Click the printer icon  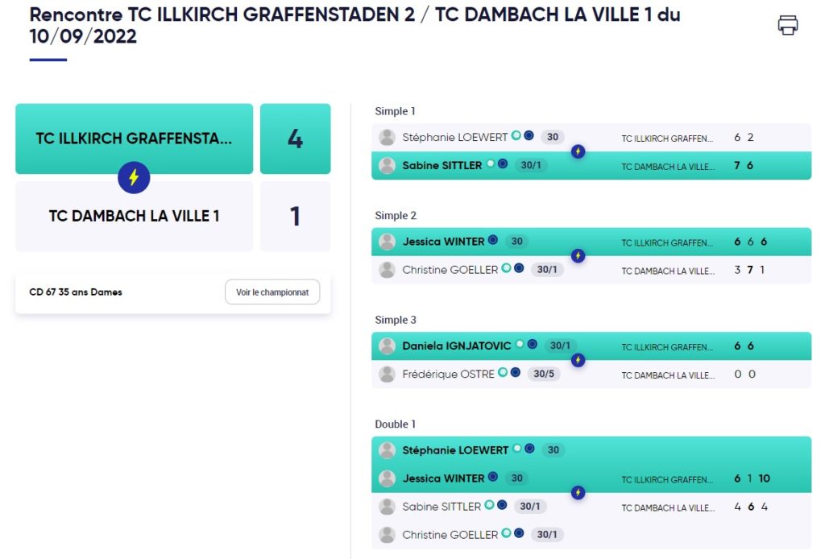pyautogui.click(x=787, y=25)
